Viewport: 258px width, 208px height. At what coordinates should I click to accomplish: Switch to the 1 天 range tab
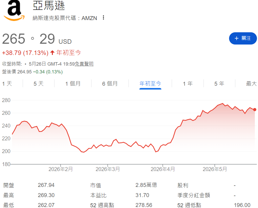[7, 84]
